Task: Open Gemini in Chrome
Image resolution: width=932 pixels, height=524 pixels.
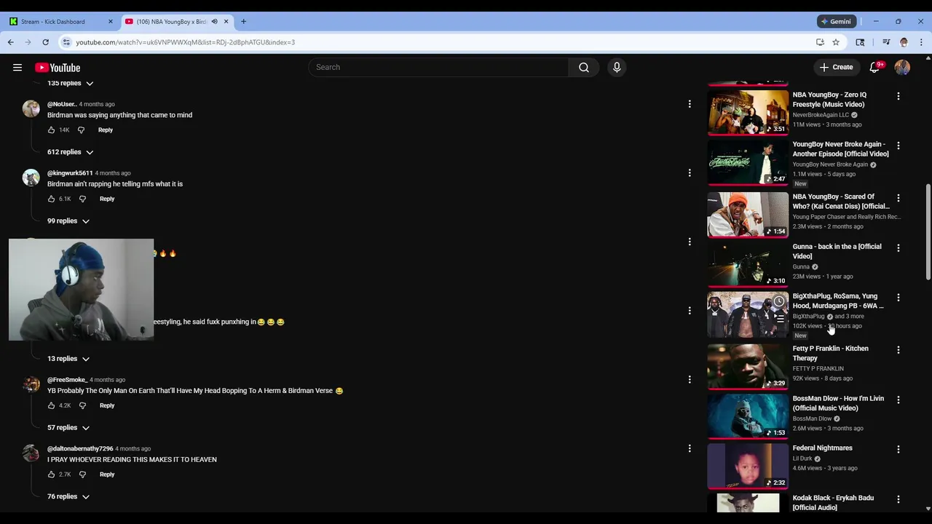Action: pos(836,22)
